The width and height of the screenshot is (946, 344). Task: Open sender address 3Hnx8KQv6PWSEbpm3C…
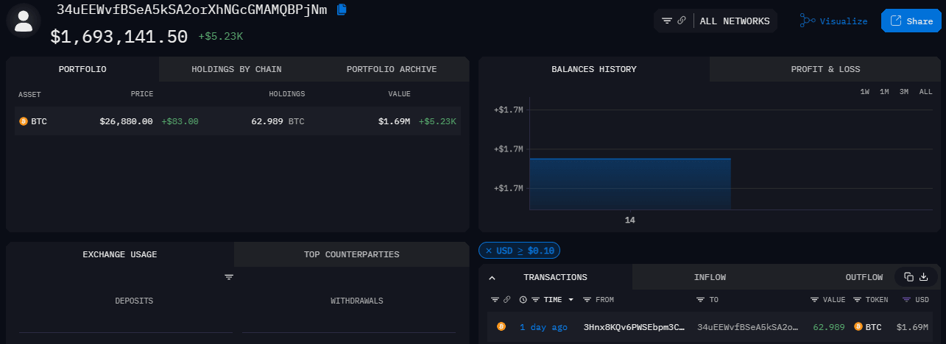coord(635,327)
